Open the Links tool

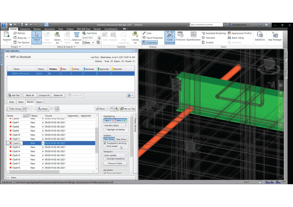[147, 33]
